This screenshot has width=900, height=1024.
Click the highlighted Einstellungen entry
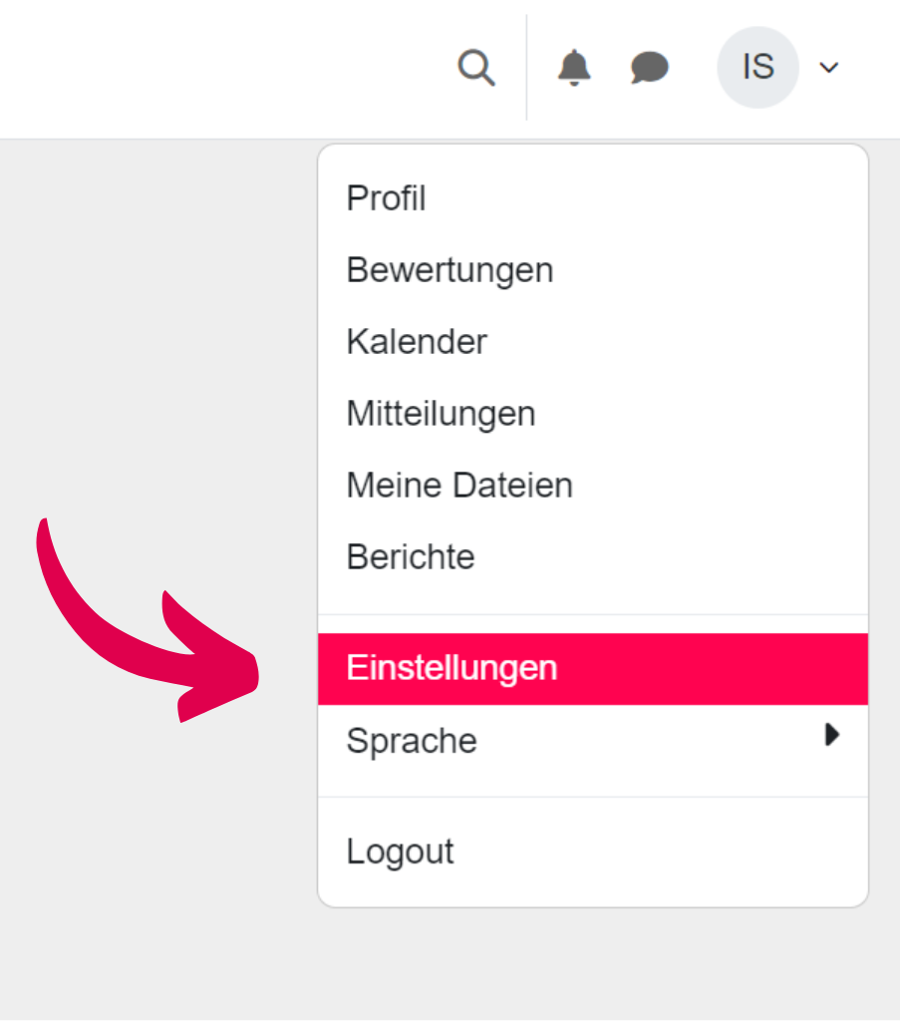pyautogui.click(x=452, y=668)
